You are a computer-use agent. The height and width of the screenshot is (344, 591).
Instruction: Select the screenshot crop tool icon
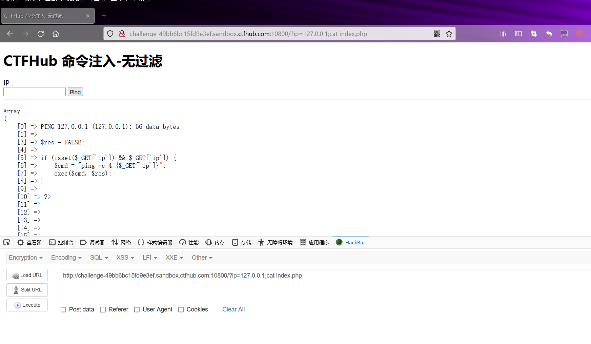point(533,34)
